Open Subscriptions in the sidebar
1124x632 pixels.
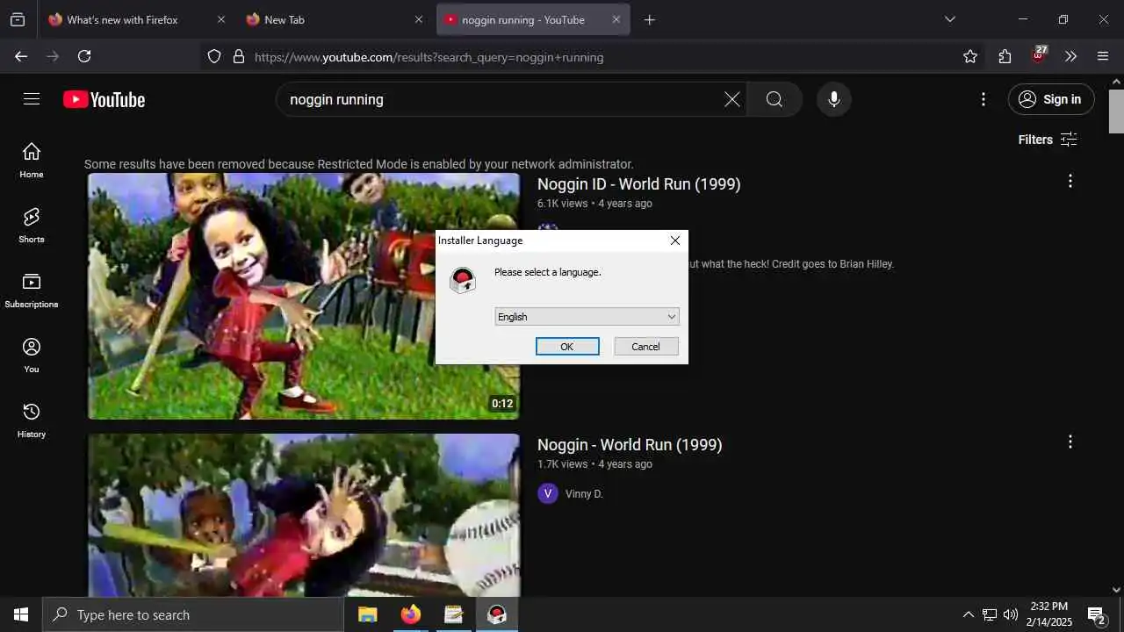pos(32,291)
